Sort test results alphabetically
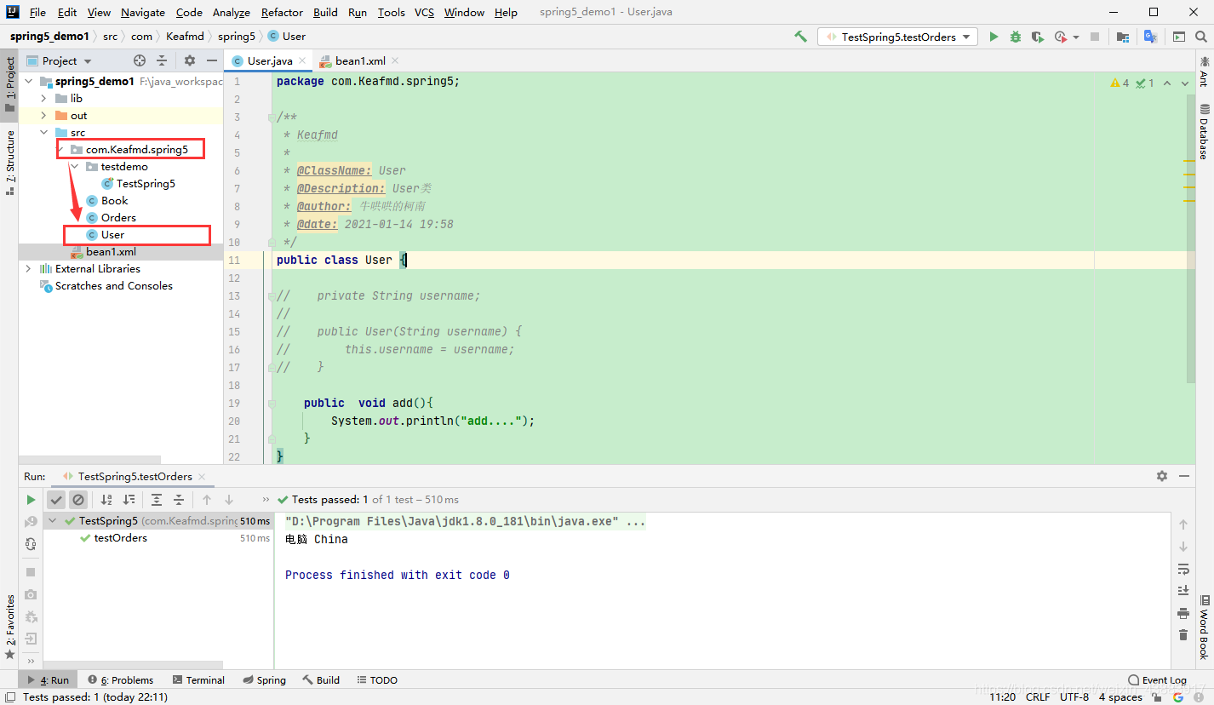 pos(106,500)
